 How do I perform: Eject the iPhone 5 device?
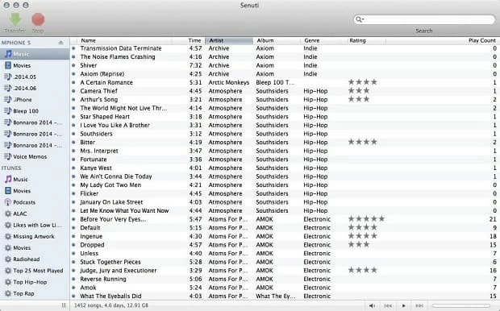[x=60, y=43]
